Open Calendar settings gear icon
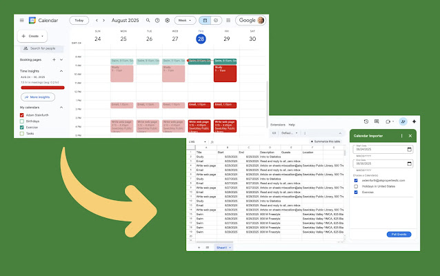The width and height of the screenshot is (440, 276). 168,20
